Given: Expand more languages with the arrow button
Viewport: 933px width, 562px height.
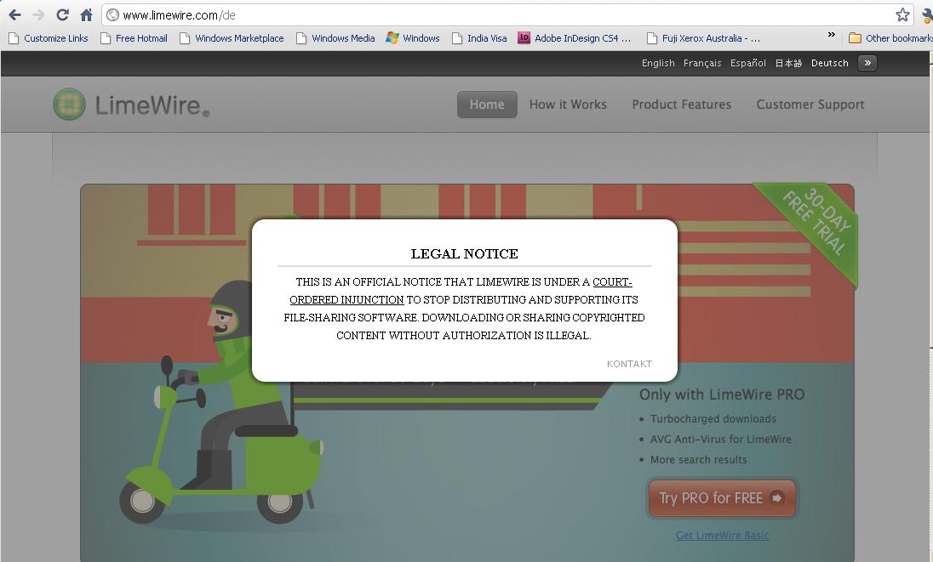Looking at the screenshot, I should (867, 63).
